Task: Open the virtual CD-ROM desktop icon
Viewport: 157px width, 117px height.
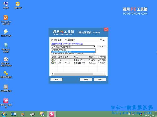Action: tap(18, 5)
